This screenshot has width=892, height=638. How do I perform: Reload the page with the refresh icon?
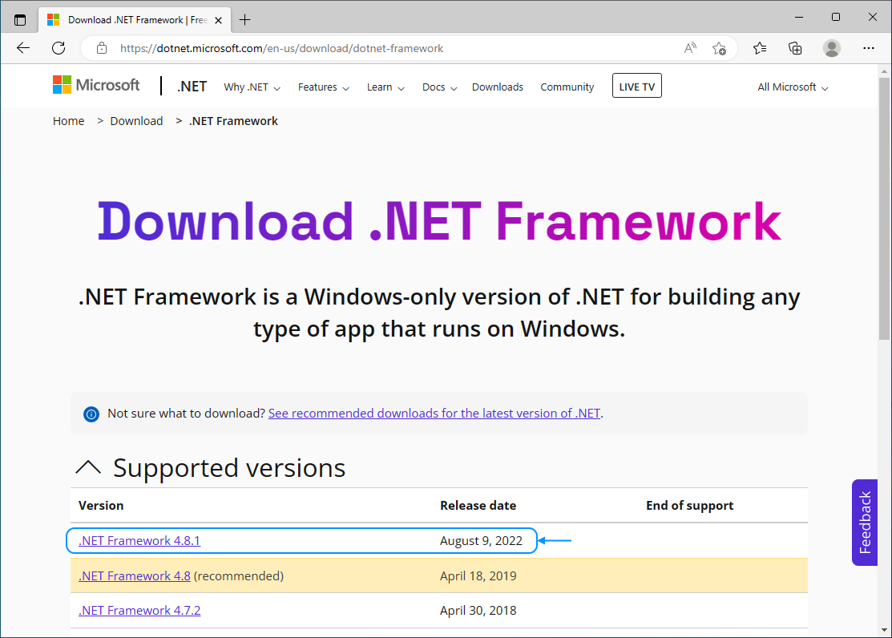tap(59, 48)
